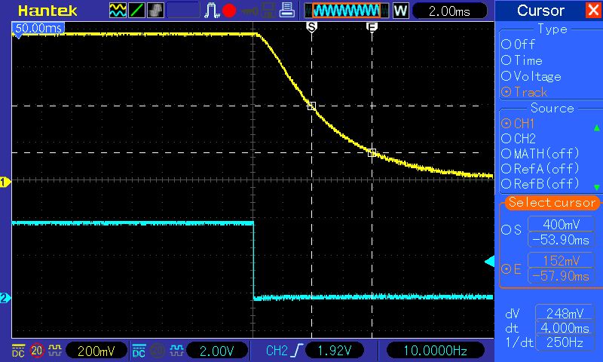Image resolution: width=603 pixels, height=362 pixels.
Task: Click E cursor -57.90ms time value
Action: click(561, 276)
